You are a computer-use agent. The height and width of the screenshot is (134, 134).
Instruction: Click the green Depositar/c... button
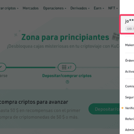[x=104, y=109]
